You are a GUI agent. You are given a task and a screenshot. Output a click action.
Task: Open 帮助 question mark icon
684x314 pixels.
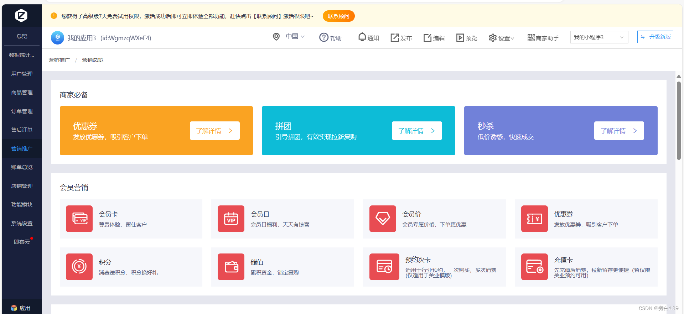[x=323, y=37]
